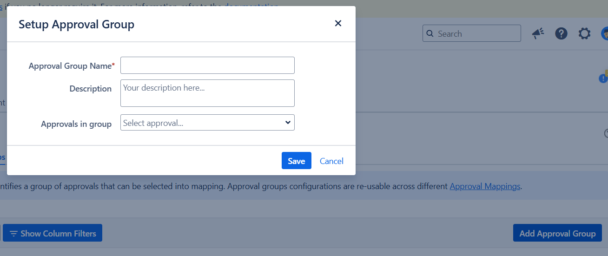Viewport: 608px width, 256px height.
Task: Click into the Description text area
Action: pyautogui.click(x=207, y=93)
